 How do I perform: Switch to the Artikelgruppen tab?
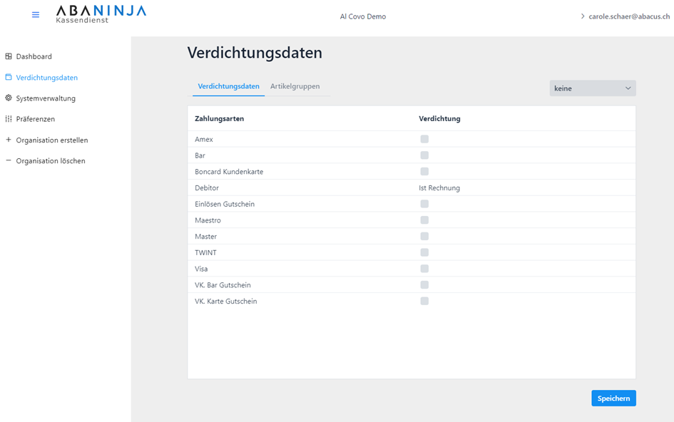[x=295, y=86]
